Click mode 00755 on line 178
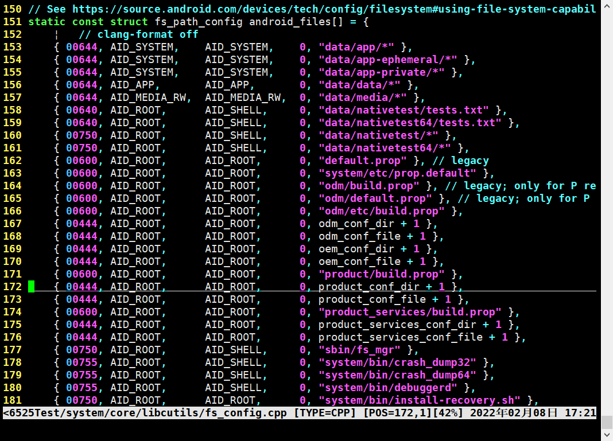Image resolution: width=613 pixels, height=441 pixels. click(82, 362)
